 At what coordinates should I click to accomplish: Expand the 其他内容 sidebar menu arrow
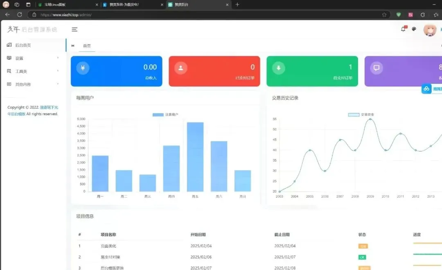coord(58,84)
